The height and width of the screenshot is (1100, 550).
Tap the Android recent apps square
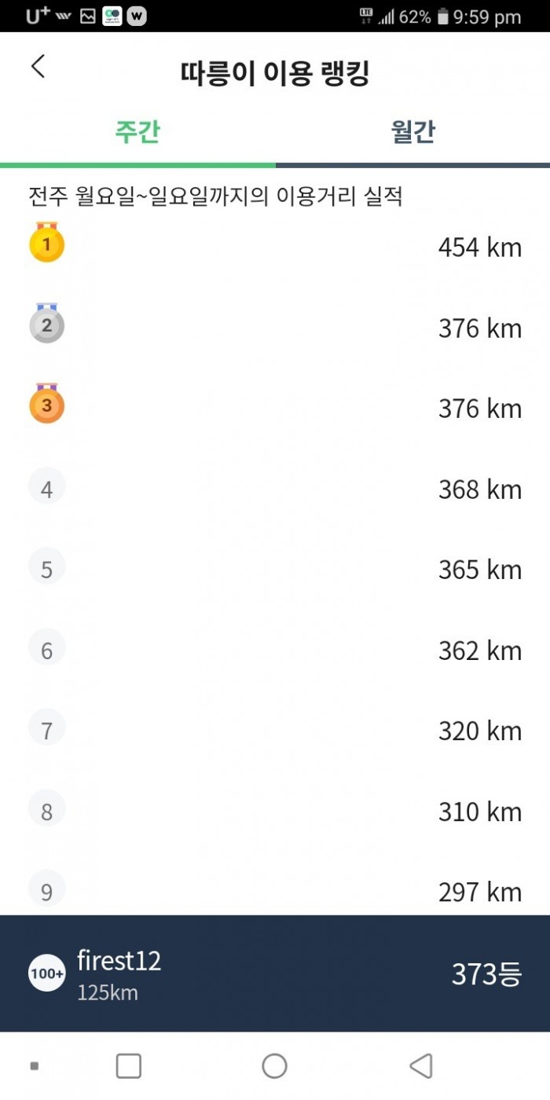pyautogui.click(x=129, y=1066)
